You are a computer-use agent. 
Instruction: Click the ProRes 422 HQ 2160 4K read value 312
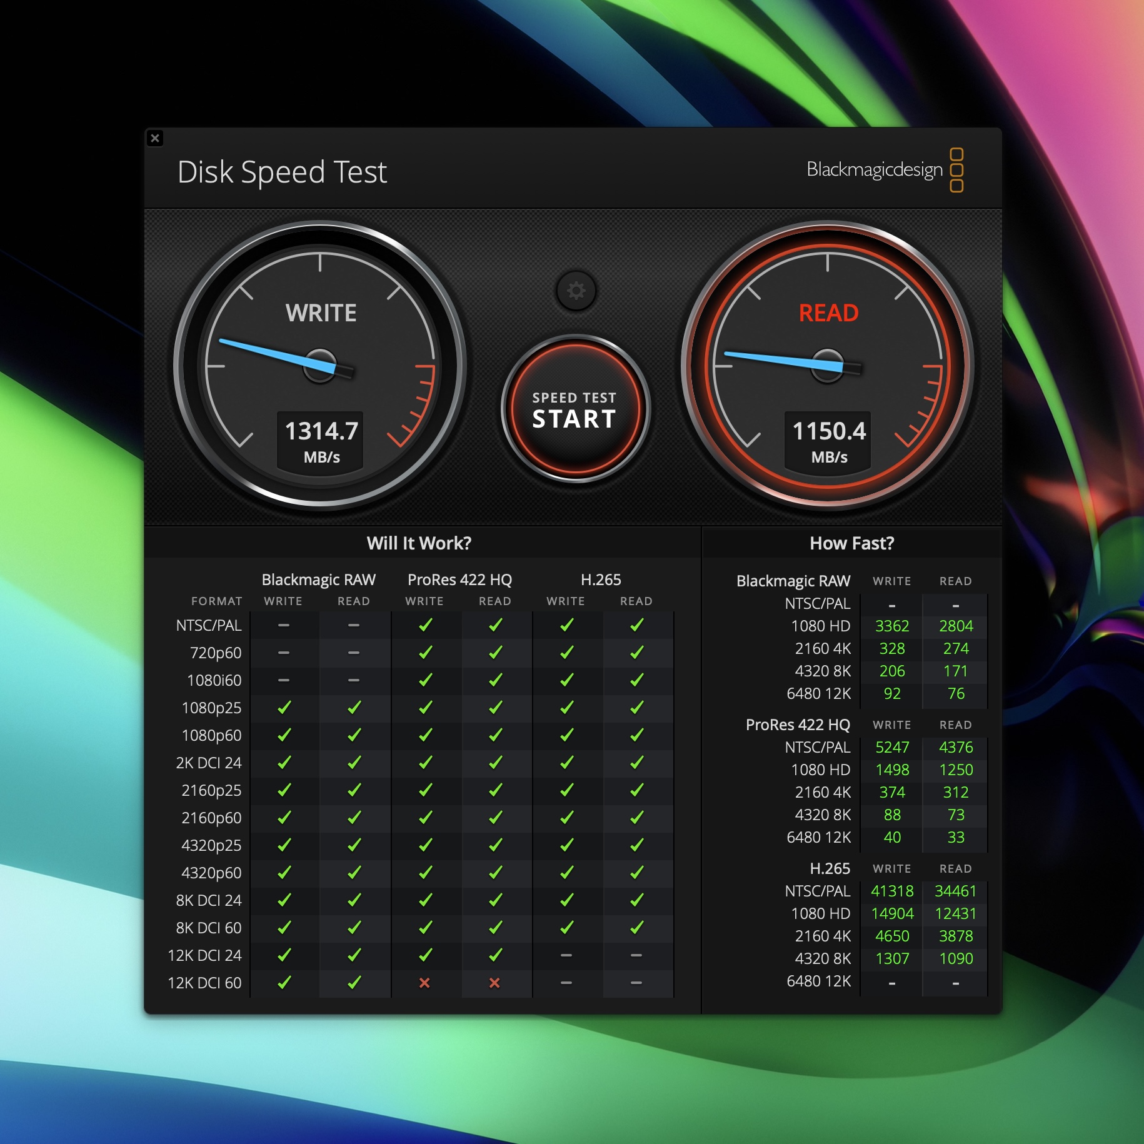click(x=956, y=792)
